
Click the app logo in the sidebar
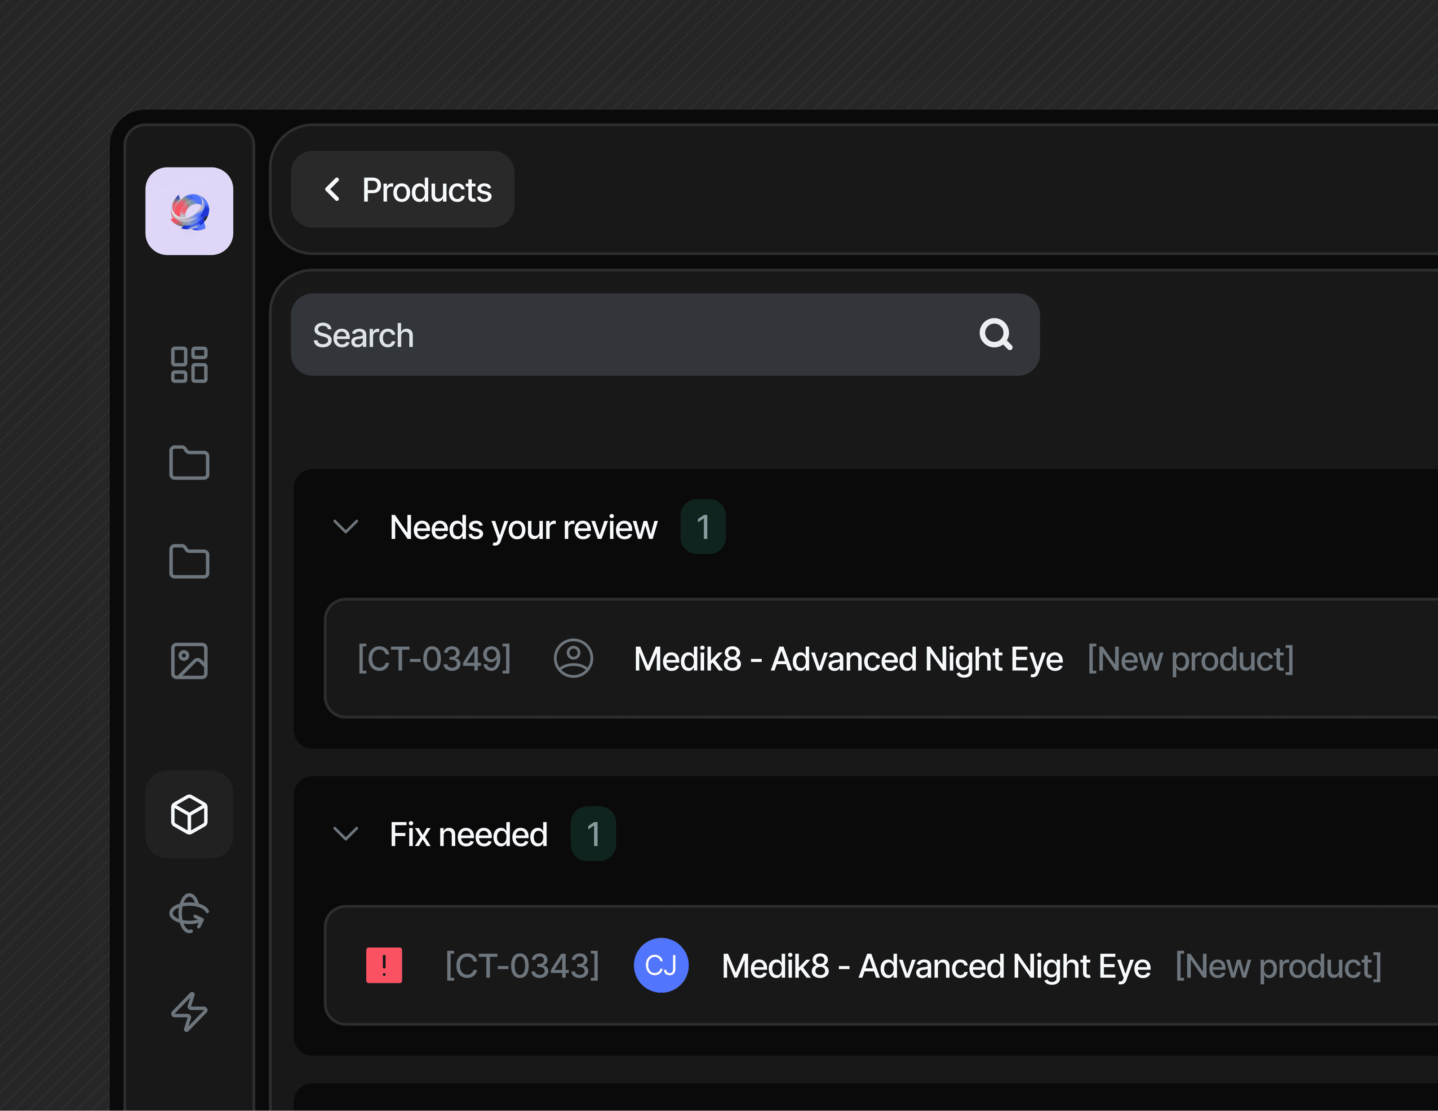[189, 211]
